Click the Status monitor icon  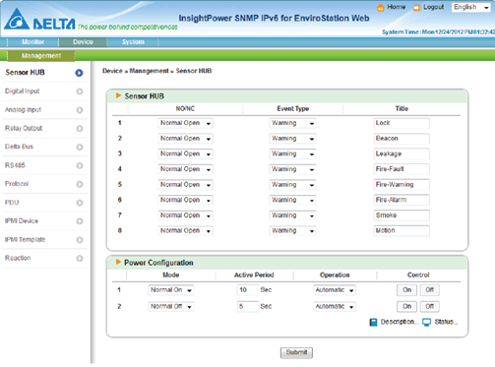(426, 322)
